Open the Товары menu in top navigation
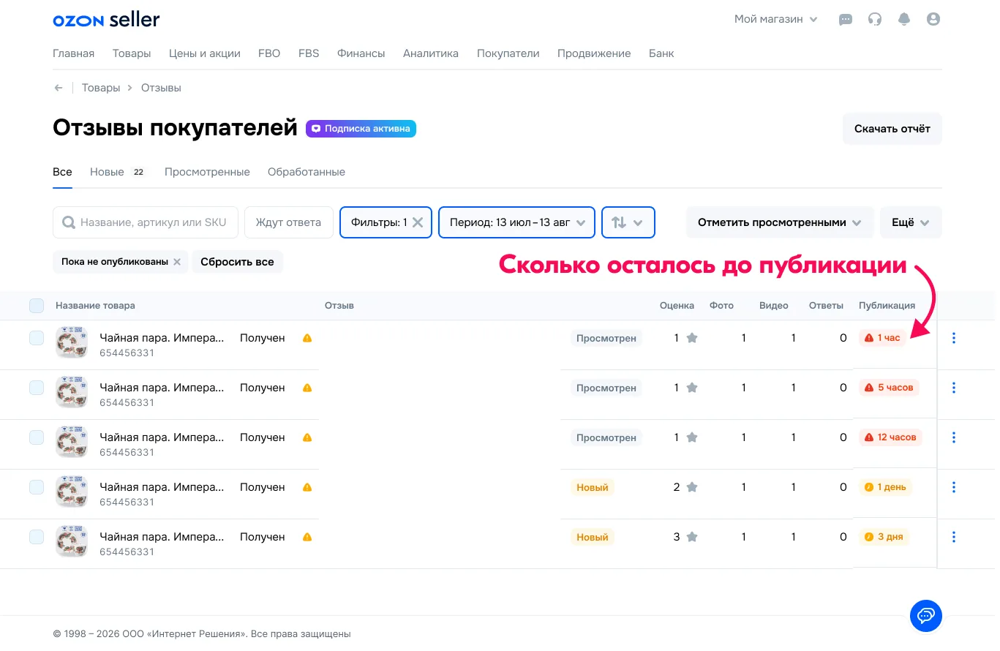 132,53
